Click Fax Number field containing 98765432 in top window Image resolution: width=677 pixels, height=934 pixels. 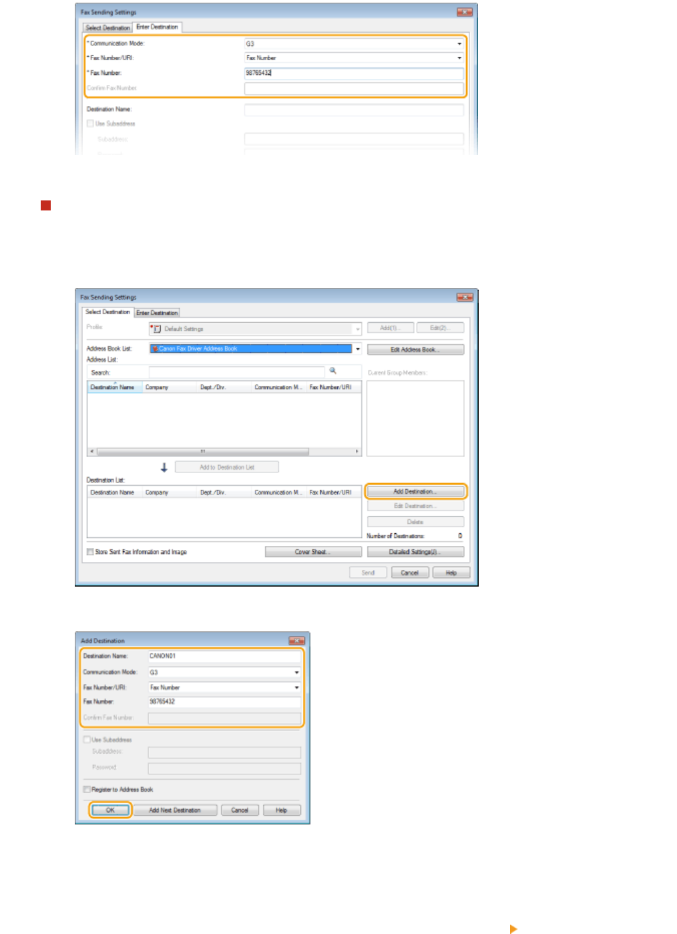(354, 73)
